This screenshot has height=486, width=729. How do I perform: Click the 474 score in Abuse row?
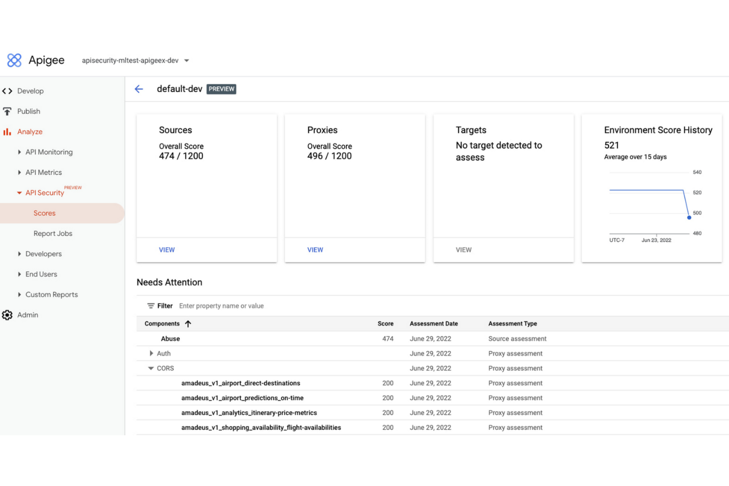pos(388,339)
